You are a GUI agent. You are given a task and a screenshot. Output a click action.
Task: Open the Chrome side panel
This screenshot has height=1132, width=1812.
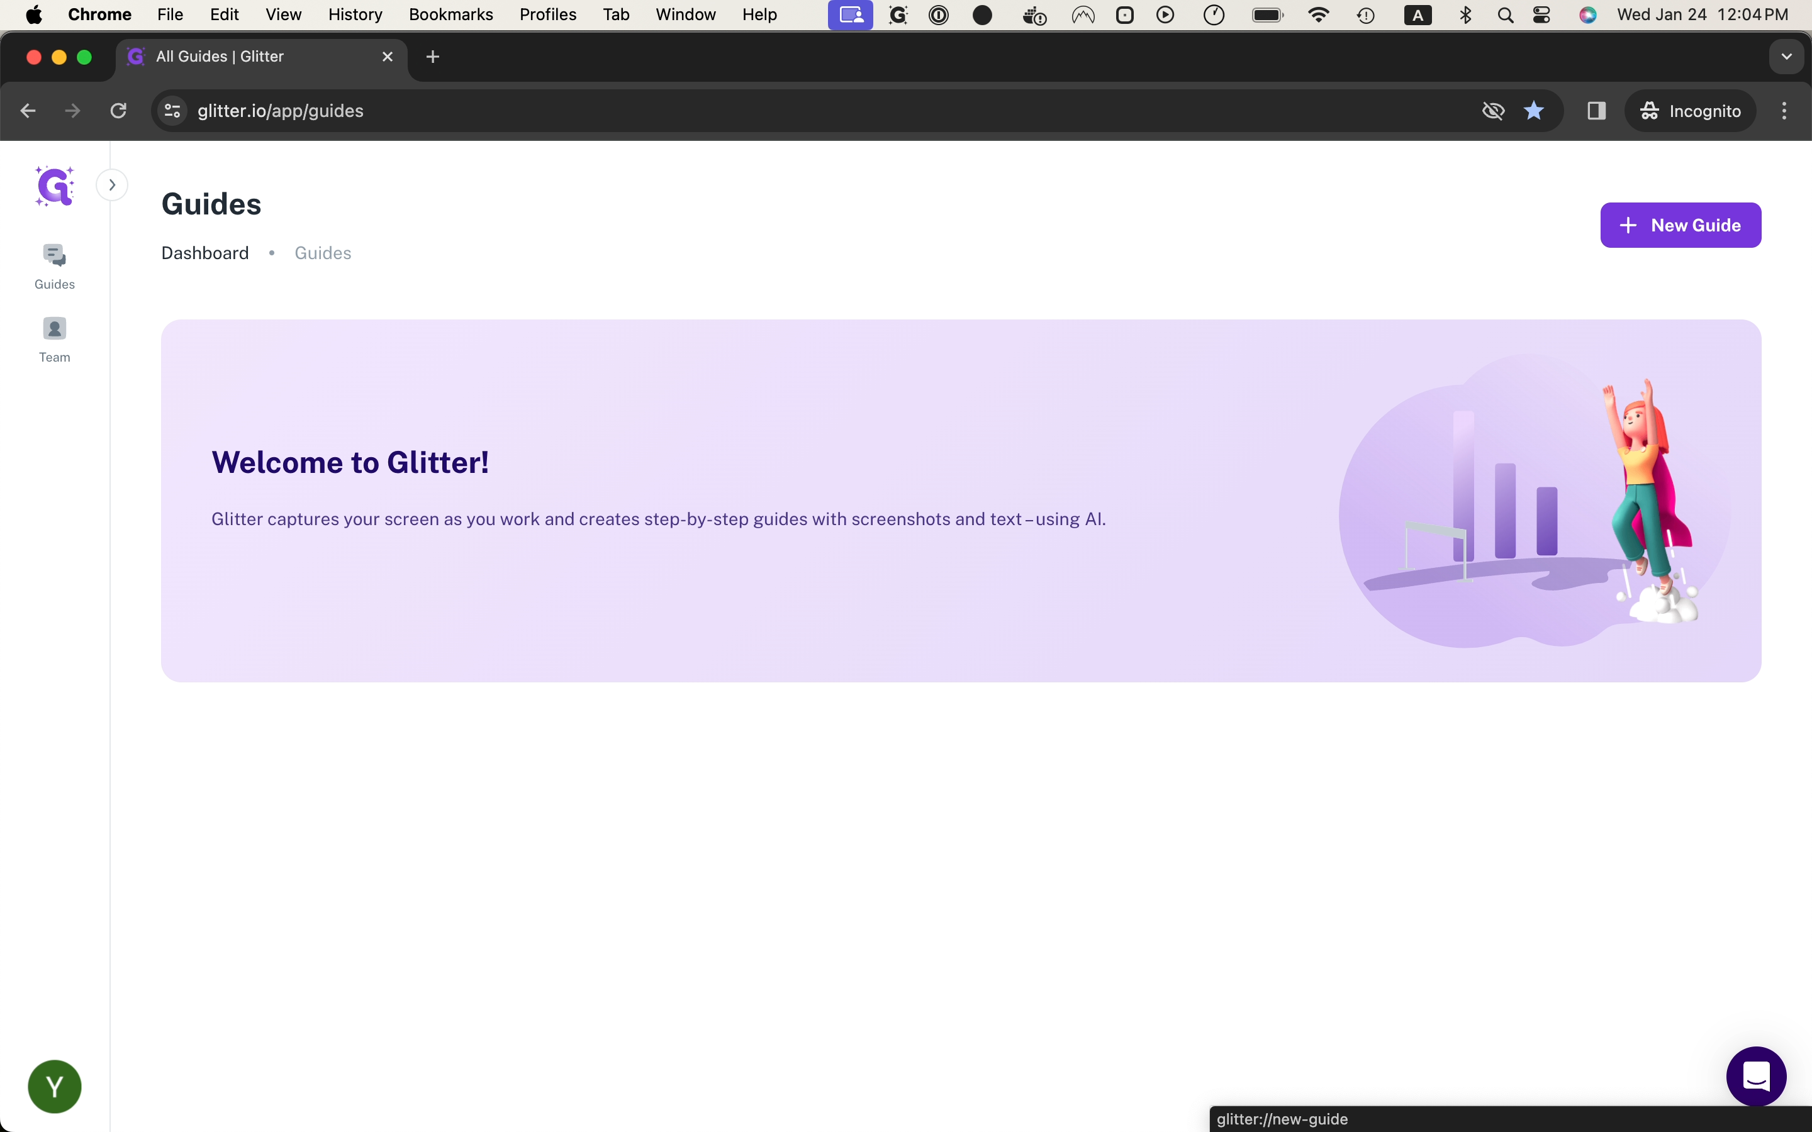tap(1596, 111)
